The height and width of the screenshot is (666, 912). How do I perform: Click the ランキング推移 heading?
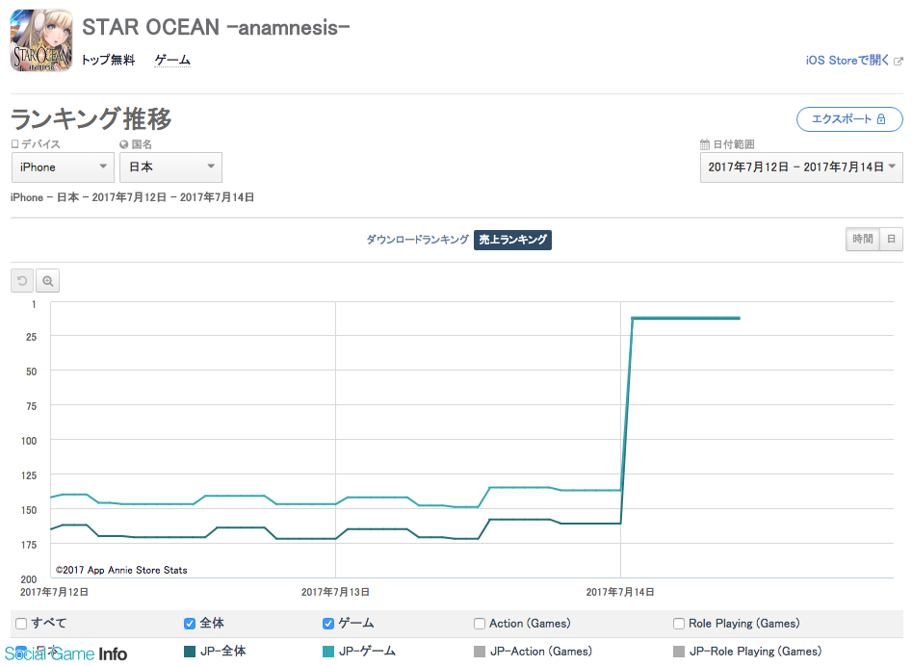pyautogui.click(x=91, y=119)
